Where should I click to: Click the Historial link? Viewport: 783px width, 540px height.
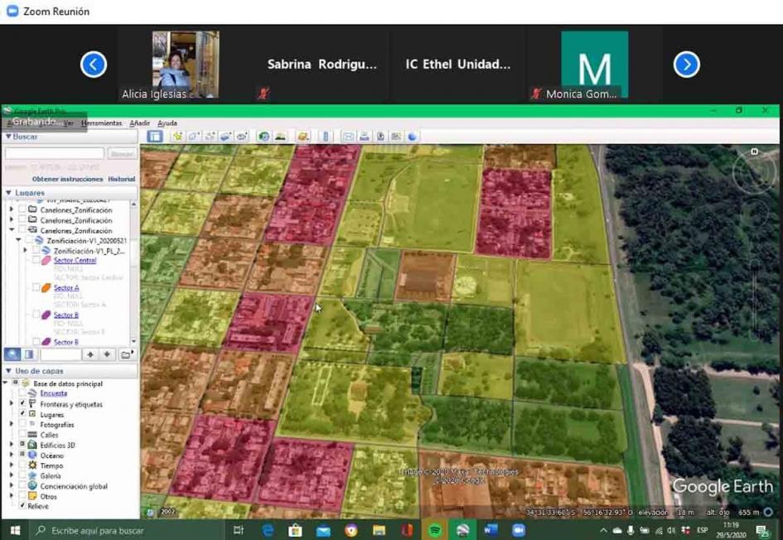pos(121,179)
